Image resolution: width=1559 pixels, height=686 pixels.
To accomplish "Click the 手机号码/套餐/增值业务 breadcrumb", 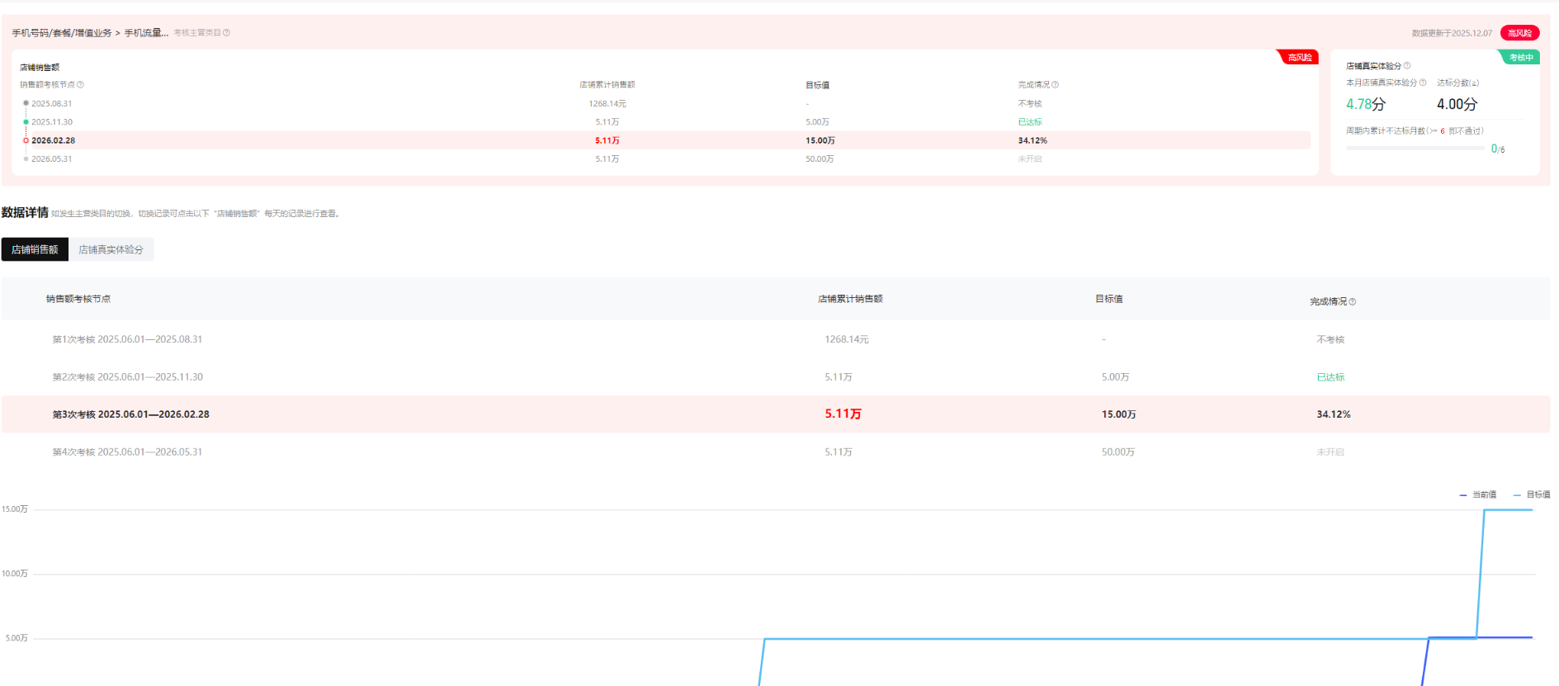I will [62, 33].
